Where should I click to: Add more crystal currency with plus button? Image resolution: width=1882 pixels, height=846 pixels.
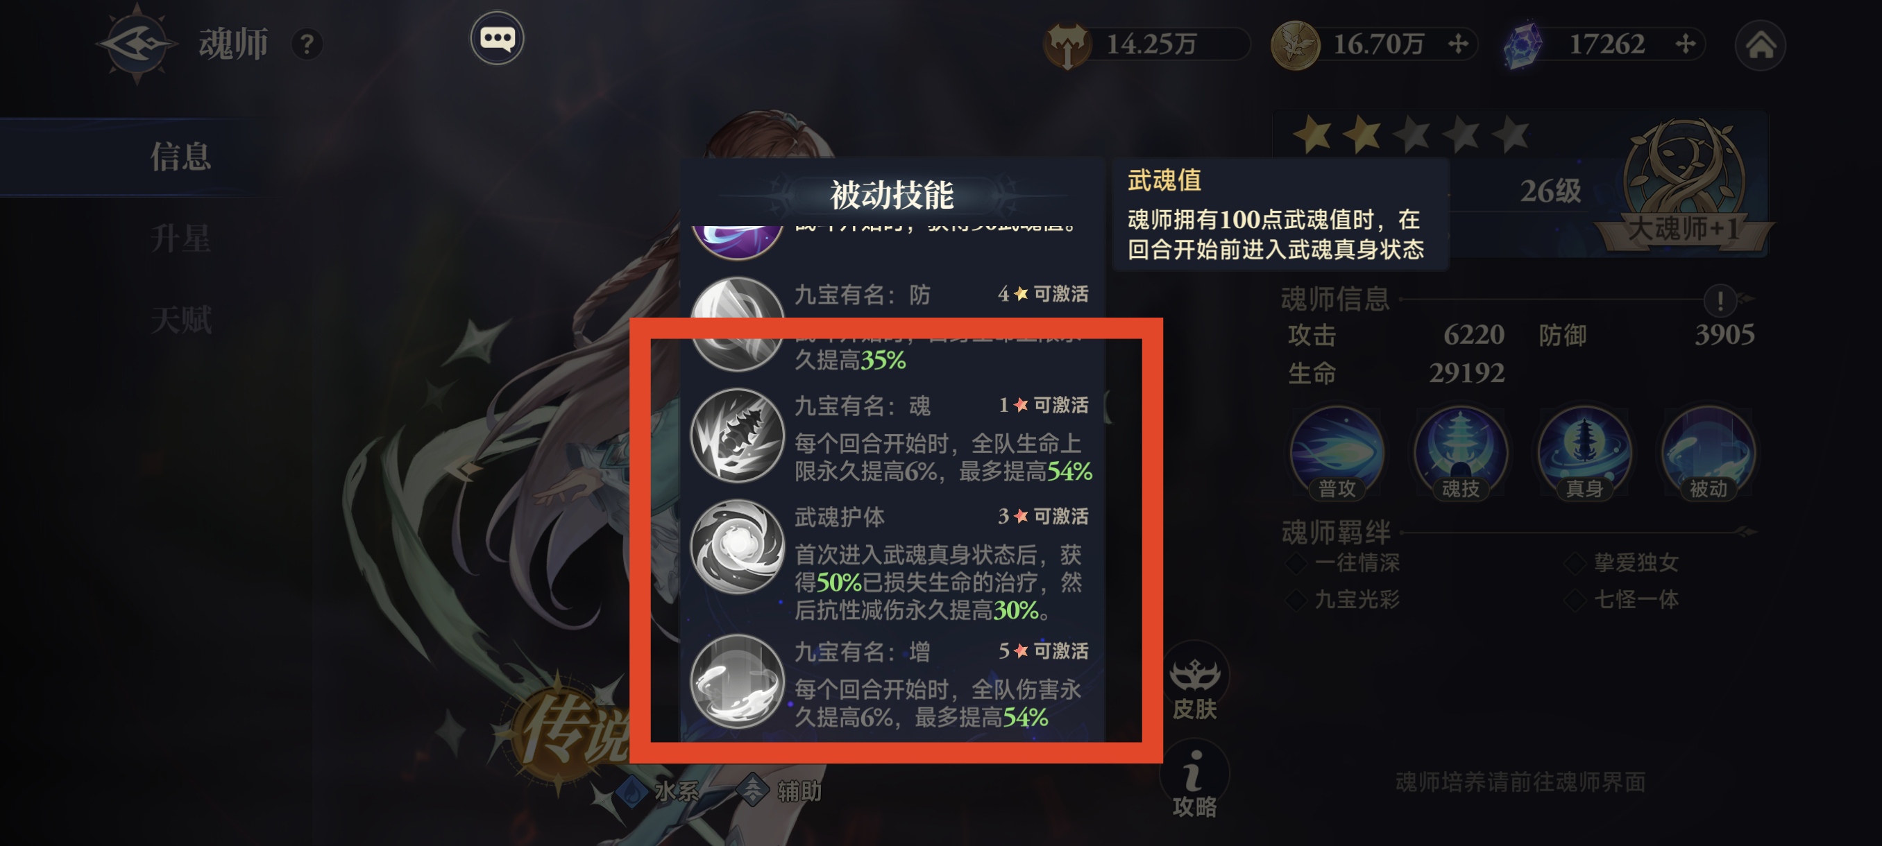pos(1685,44)
